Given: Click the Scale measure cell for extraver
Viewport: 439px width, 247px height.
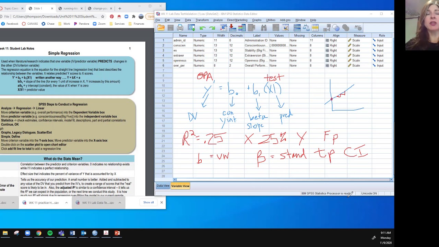Looking at the screenshot, I should pyautogui.click(x=359, y=56).
